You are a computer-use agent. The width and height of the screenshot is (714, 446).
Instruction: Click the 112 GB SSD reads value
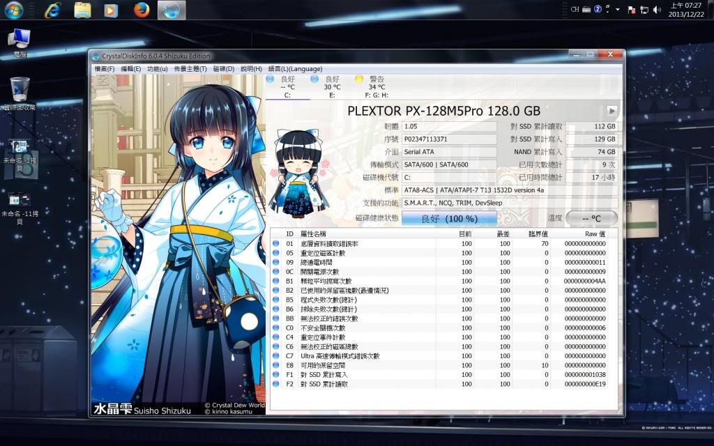point(591,127)
